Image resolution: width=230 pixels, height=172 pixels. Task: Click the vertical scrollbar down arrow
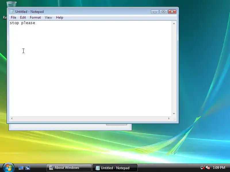[174, 114]
